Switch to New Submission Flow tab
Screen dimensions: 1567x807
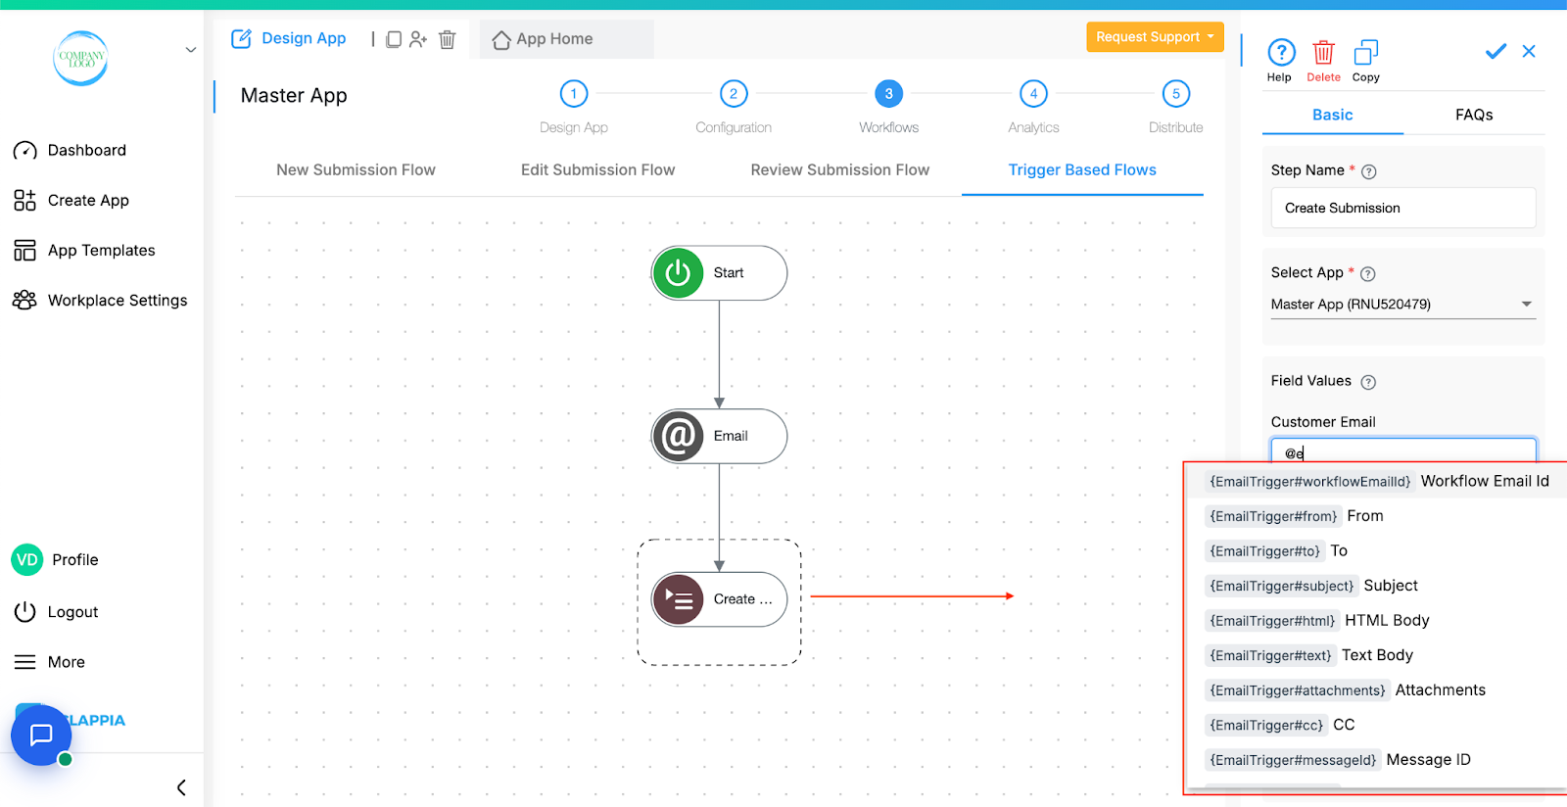(x=356, y=170)
